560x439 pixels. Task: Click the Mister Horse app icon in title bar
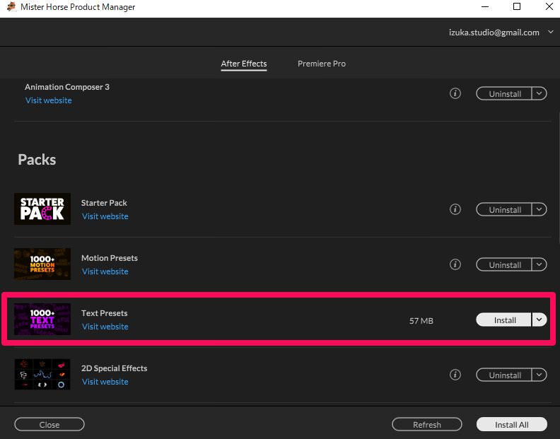pos(11,6)
